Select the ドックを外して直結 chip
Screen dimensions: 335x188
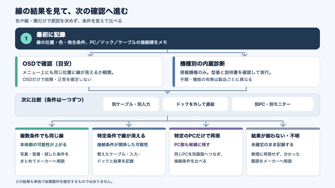coord(195,104)
